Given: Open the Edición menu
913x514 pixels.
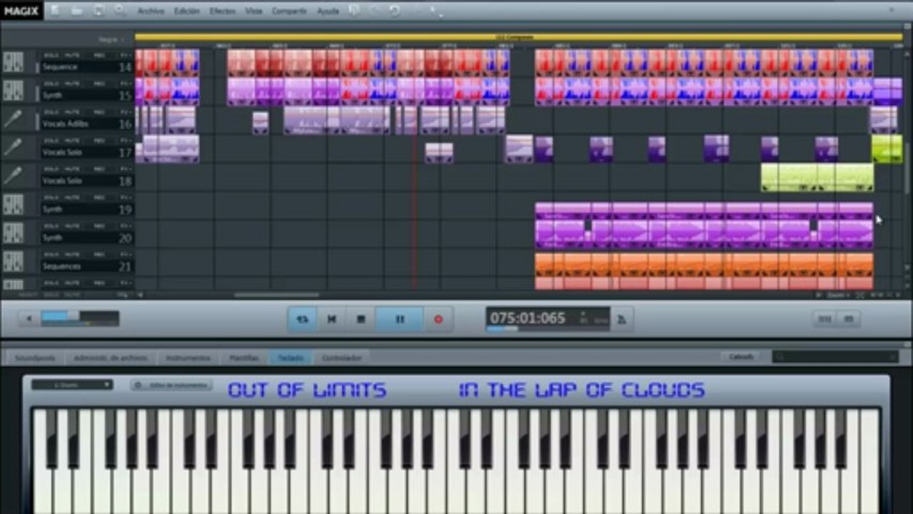Looking at the screenshot, I should (187, 11).
